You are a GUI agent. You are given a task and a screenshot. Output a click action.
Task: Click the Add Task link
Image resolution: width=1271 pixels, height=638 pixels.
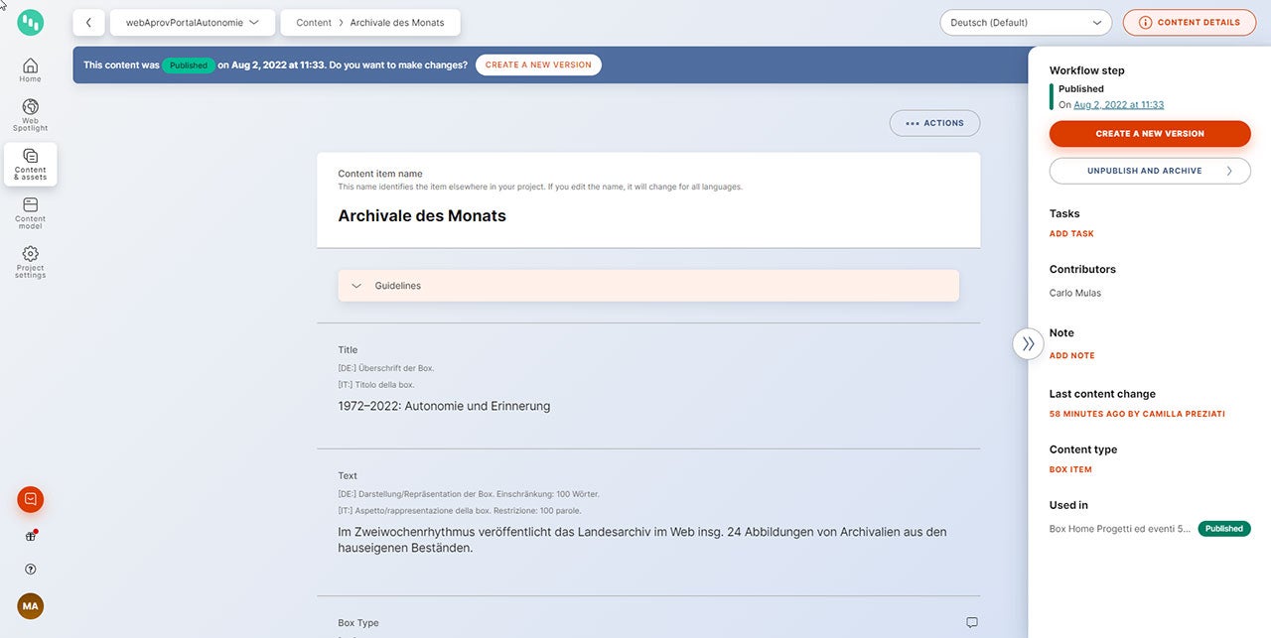[x=1071, y=234]
